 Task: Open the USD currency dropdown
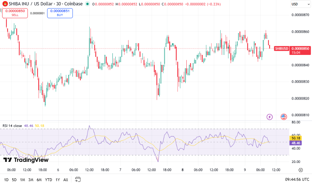[300, 4]
